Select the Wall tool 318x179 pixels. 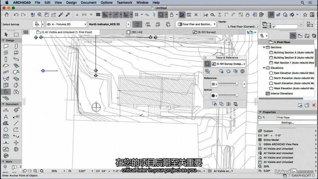(x=6, y=46)
